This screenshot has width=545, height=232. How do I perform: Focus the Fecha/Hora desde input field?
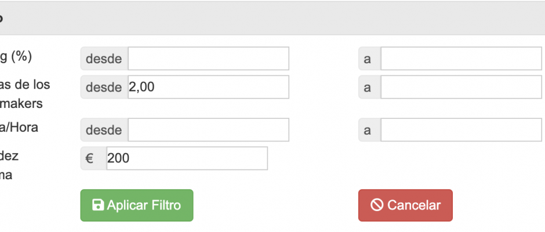coord(209,130)
